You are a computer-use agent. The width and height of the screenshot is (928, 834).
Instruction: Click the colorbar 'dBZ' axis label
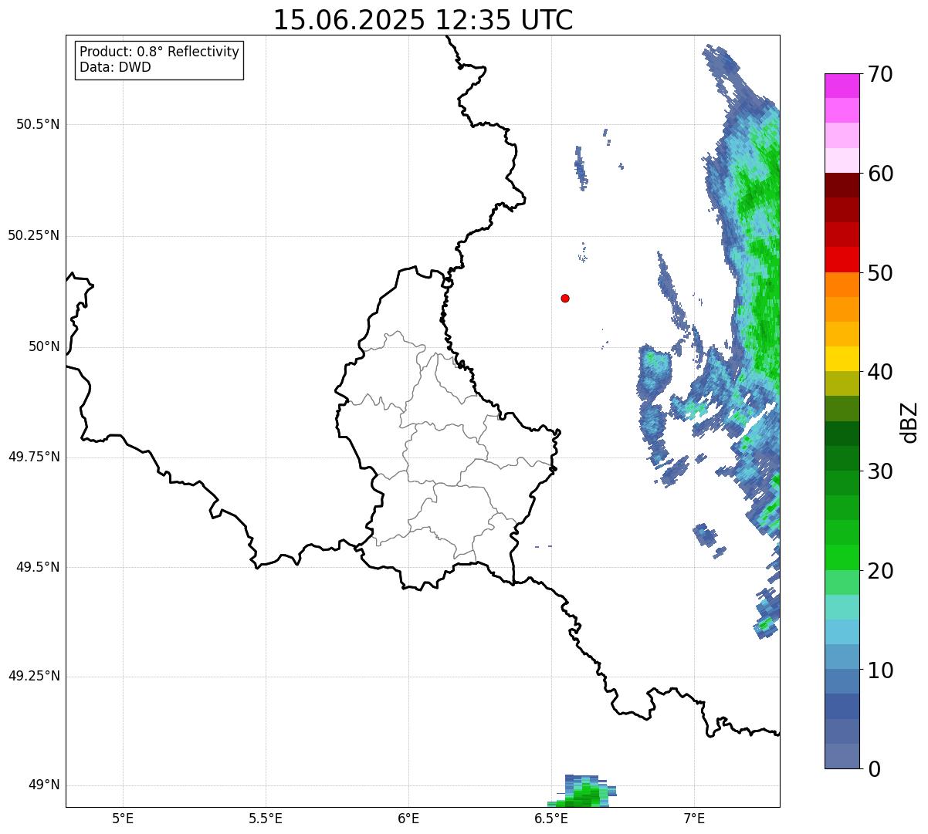[x=909, y=421]
